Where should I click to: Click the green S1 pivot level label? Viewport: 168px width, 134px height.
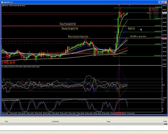click(153, 15)
